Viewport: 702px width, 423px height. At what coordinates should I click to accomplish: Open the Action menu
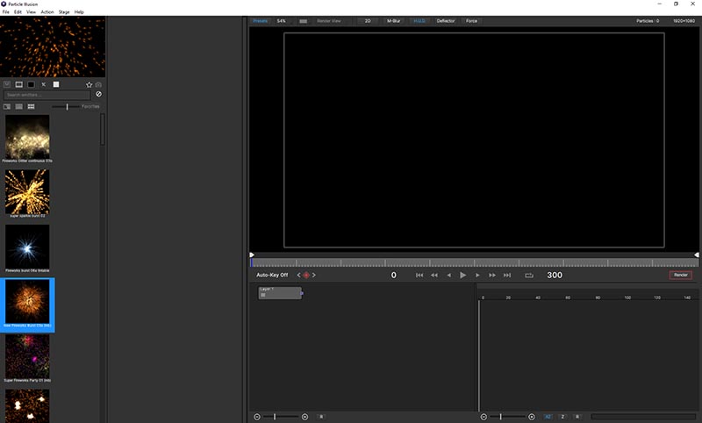(x=47, y=12)
